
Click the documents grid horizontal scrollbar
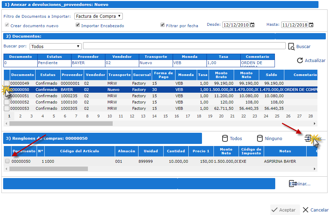pyautogui.click(x=61, y=123)
